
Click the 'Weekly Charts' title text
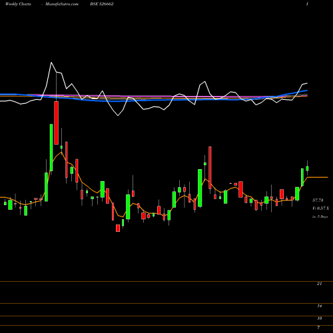point(18,4)
